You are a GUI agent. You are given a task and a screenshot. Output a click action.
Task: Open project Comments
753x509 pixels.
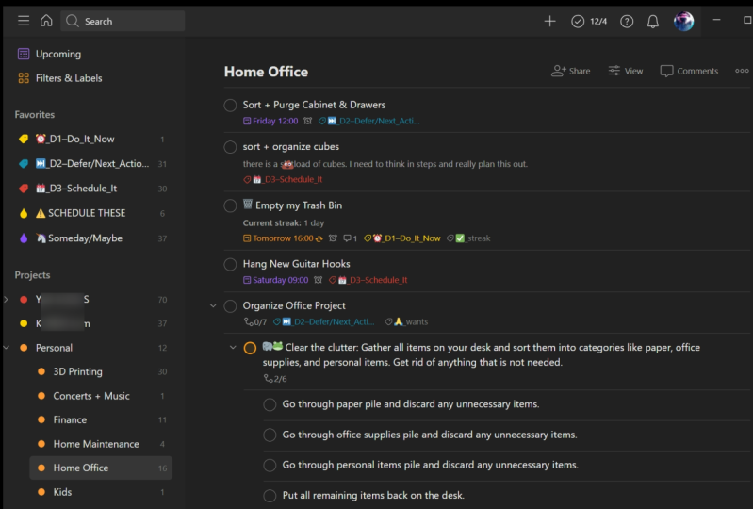coord(689,71)
